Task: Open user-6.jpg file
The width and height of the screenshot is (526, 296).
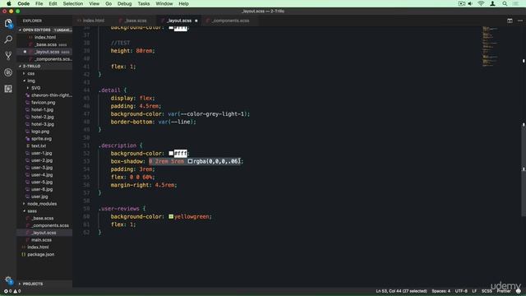Action: 42,189
